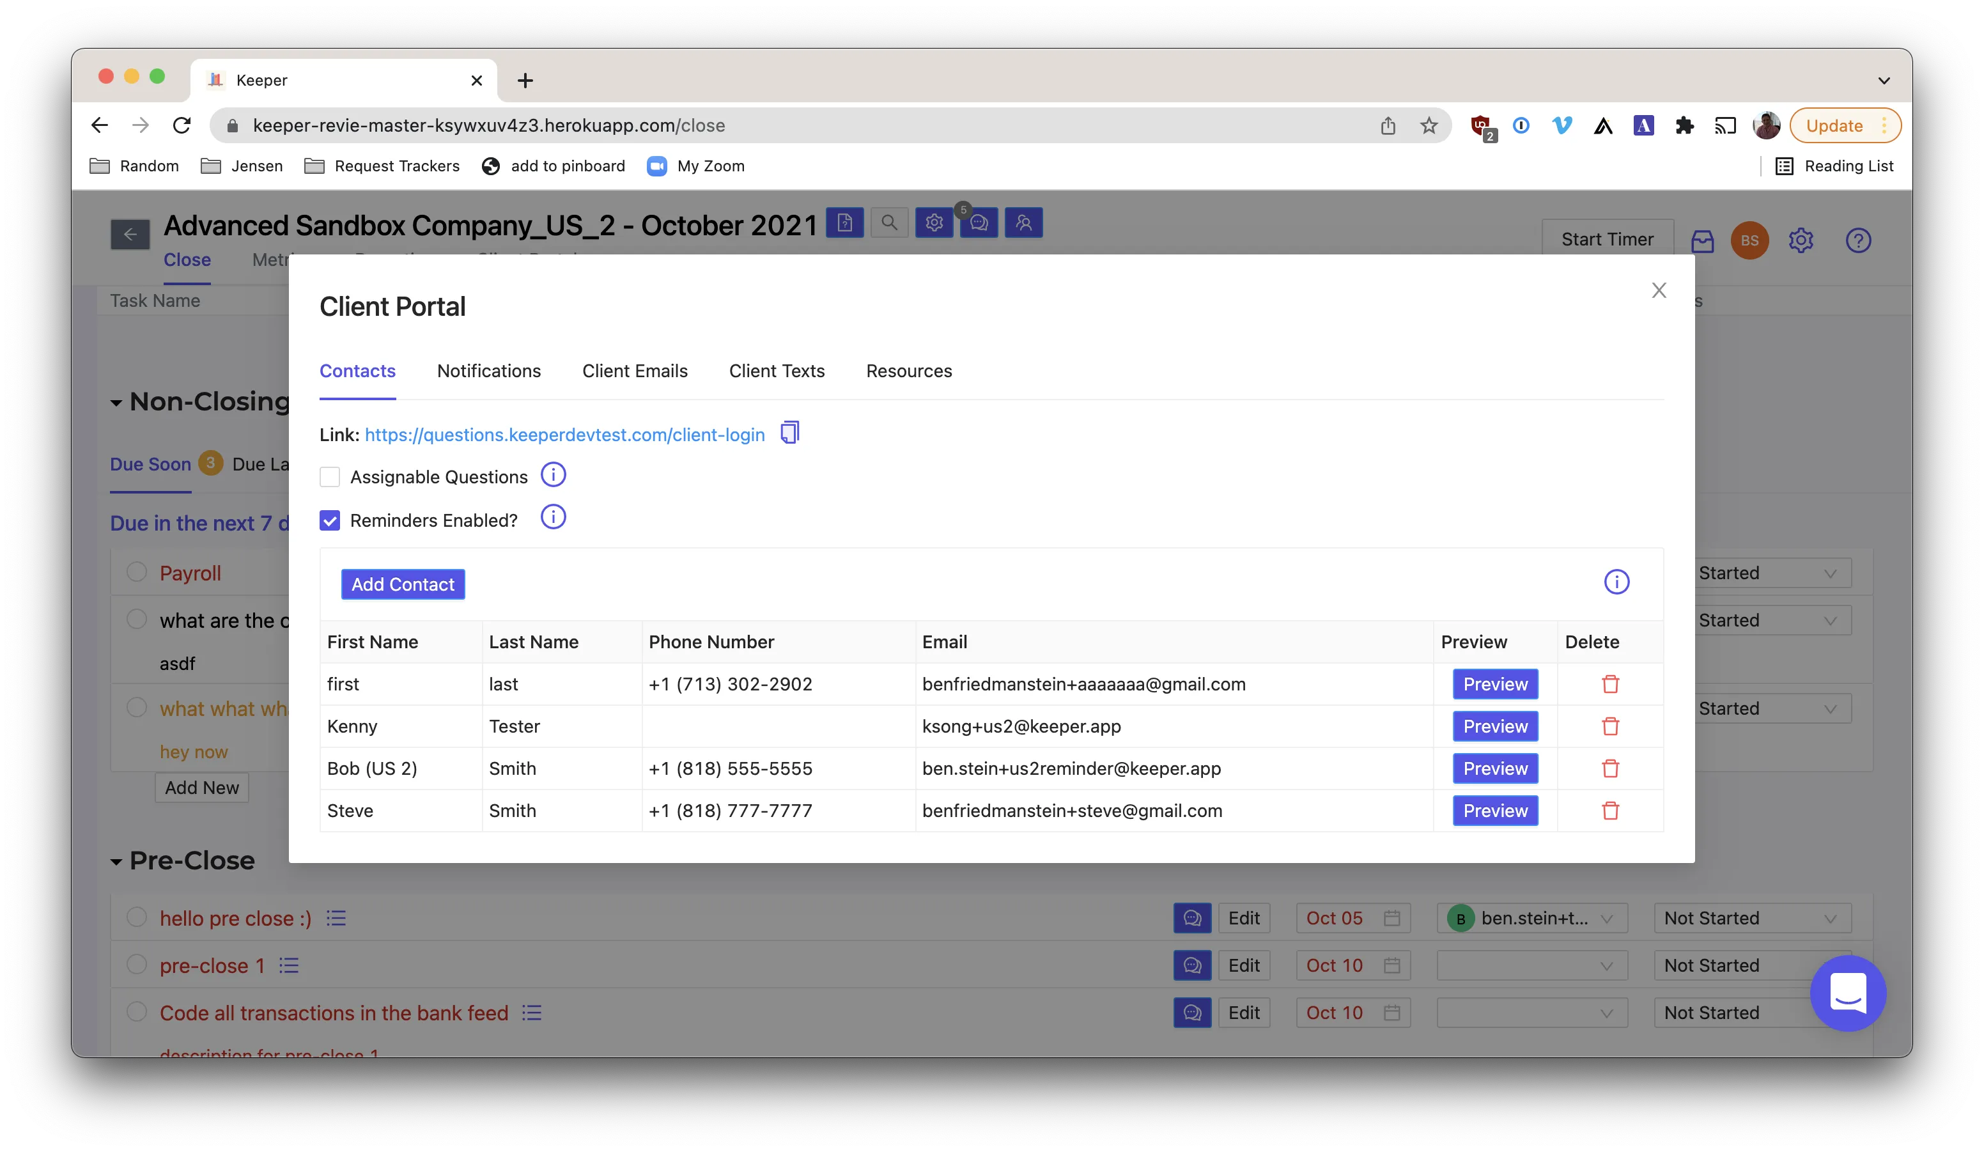Open settings gear next to BS avatar

click(1801, 240)
